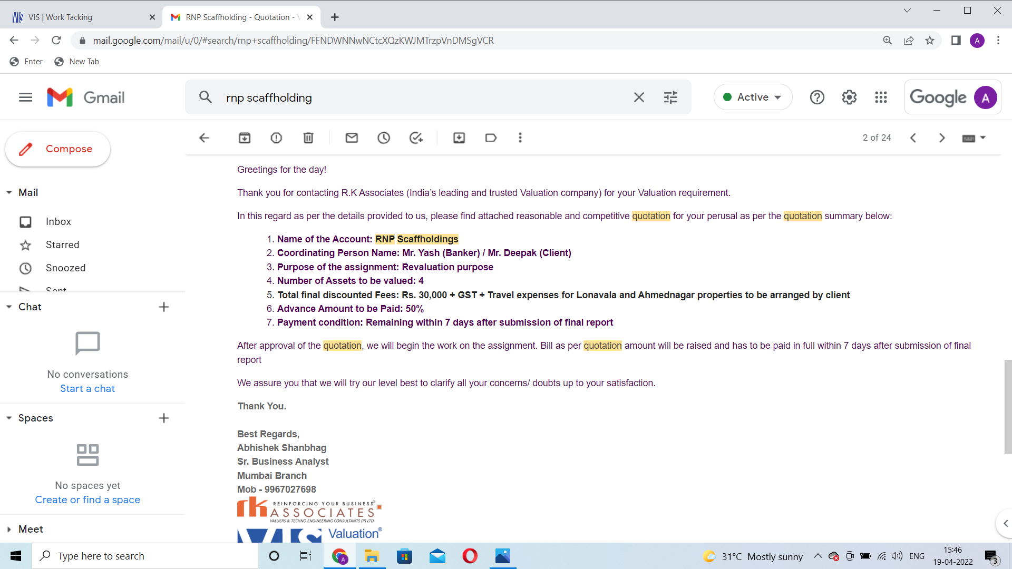
Task: Open the Google apps grid
Action: [881, 97]
